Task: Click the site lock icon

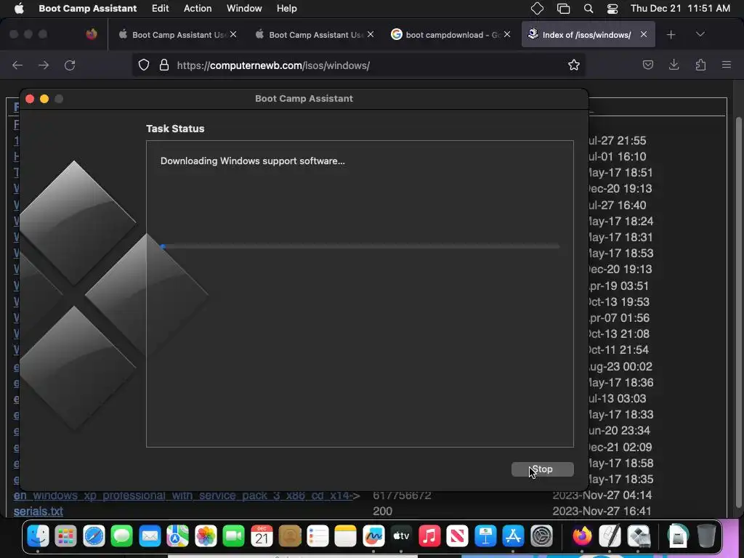Action: [x=164, y=65]
